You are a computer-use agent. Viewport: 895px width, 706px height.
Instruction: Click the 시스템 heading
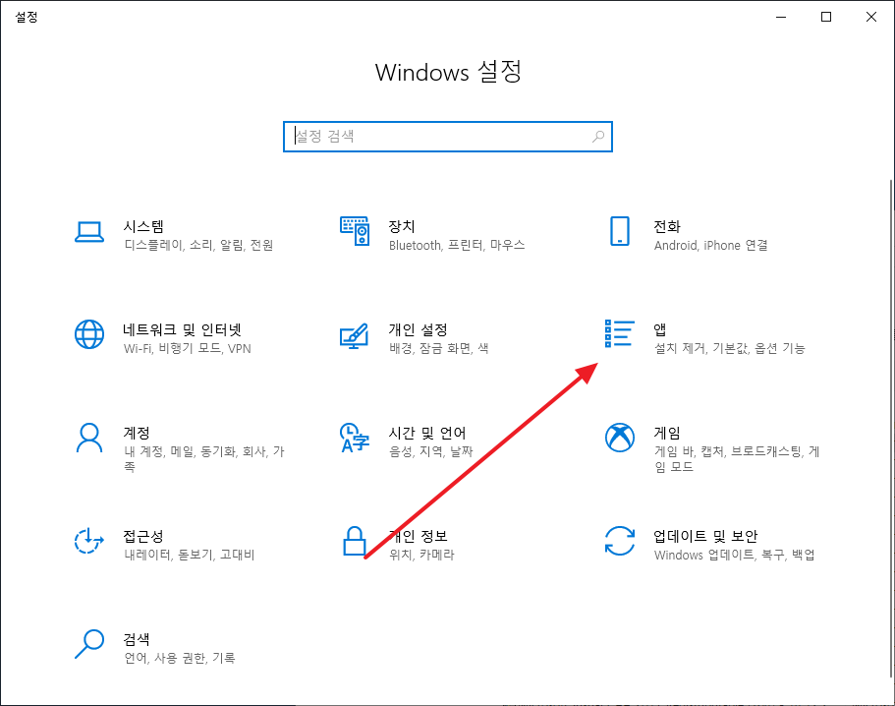point(143,227)
